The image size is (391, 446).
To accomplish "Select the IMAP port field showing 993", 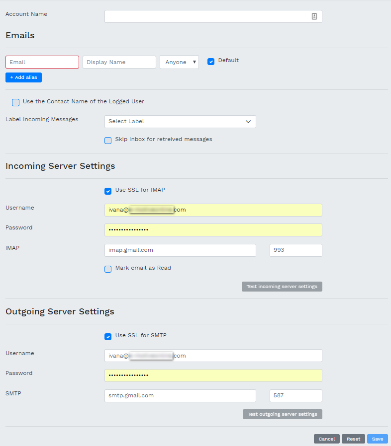I will [x=295, y=250].
